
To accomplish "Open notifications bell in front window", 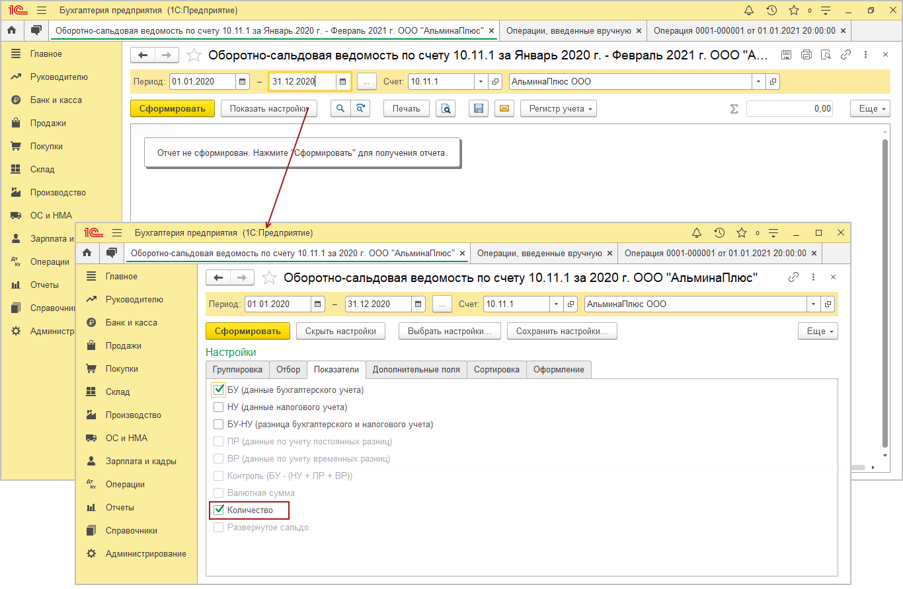I will click(697, 233).
